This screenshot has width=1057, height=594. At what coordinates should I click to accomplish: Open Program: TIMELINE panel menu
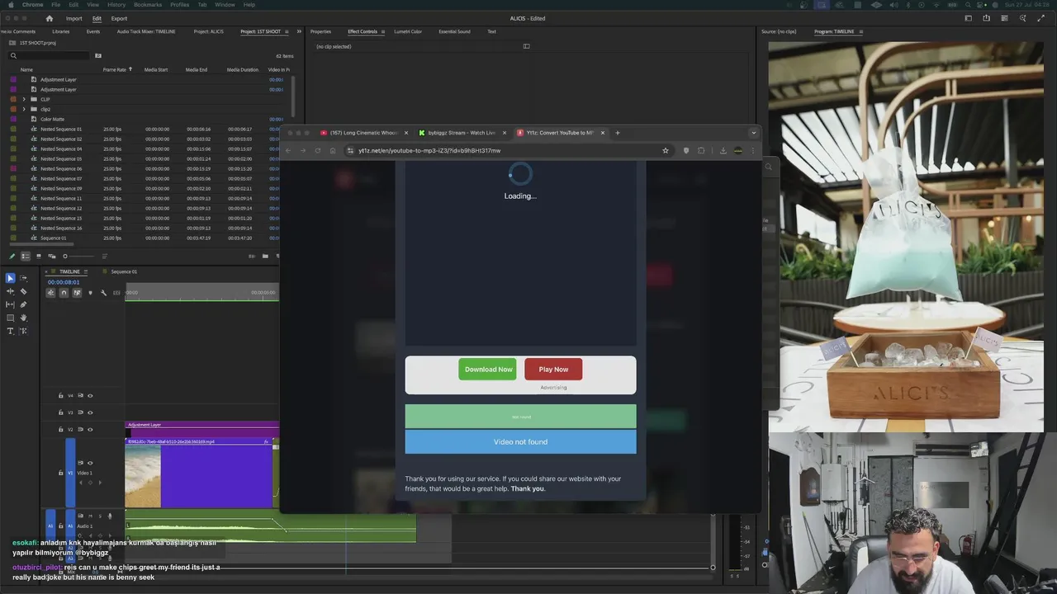pos(860,31)
